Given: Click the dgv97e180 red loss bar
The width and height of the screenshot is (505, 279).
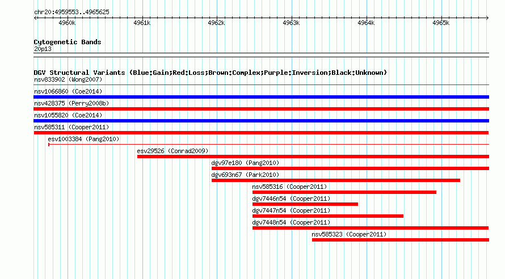Looking at the screenshot, I should 351,168.
